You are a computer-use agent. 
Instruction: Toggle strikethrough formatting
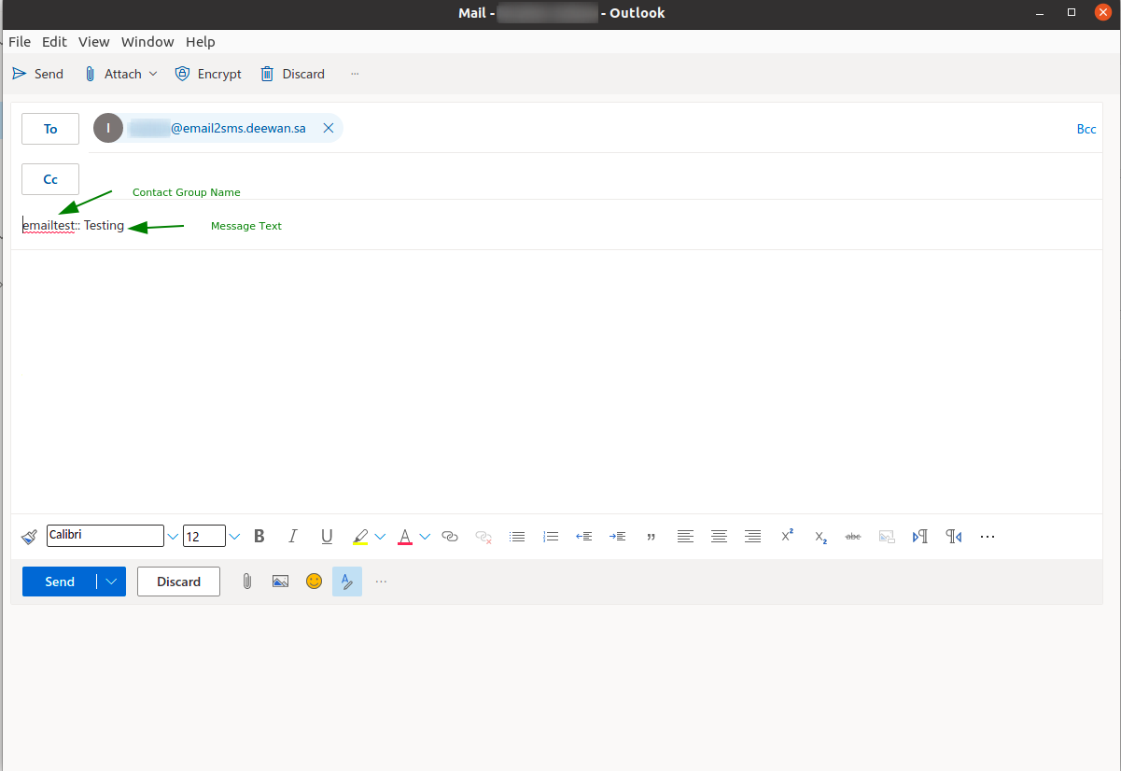click(853, 537)
